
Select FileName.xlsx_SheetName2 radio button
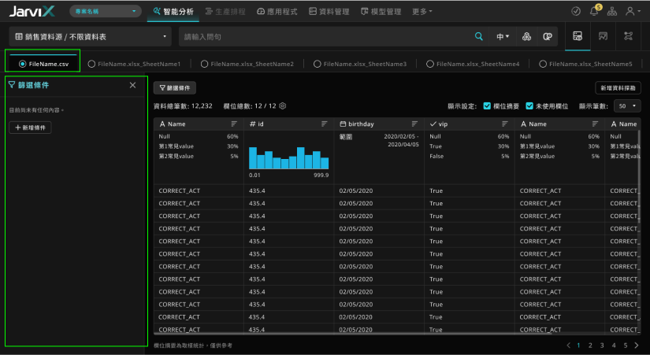tap(204, 64)
